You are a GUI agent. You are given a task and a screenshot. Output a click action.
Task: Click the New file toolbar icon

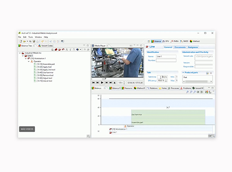(x=20, y=41)
